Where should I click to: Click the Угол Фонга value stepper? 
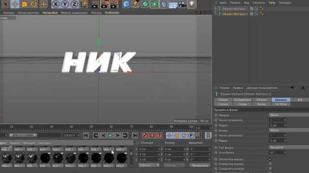coord(284,152)
